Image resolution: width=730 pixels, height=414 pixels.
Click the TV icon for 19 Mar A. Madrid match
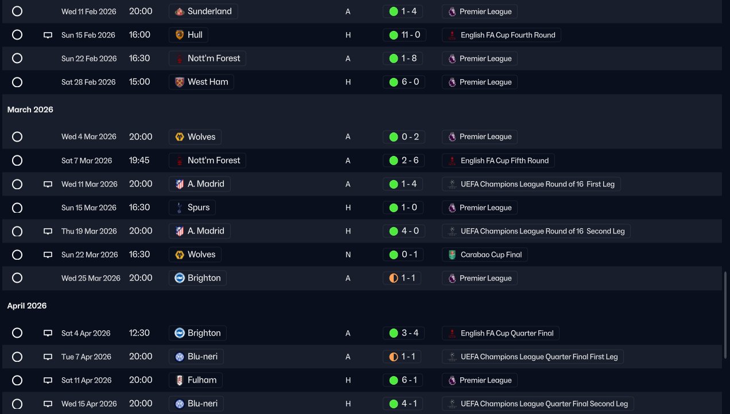(x=48, y=232)
